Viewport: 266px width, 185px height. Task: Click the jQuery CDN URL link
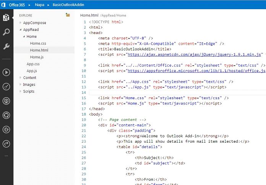click(194, 55)
